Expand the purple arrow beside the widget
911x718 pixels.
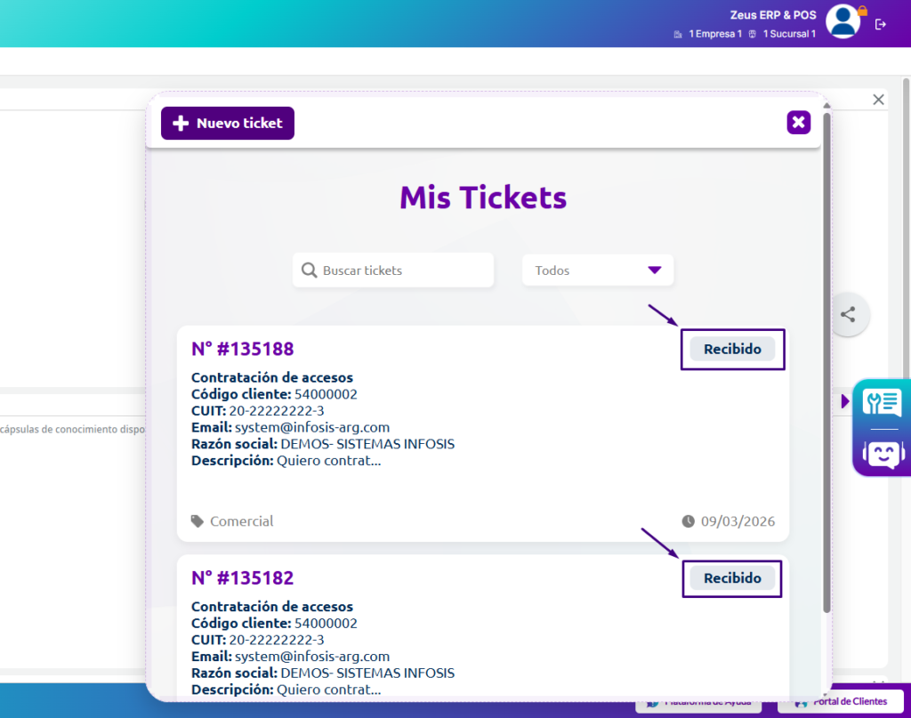[x=845, y=402]
